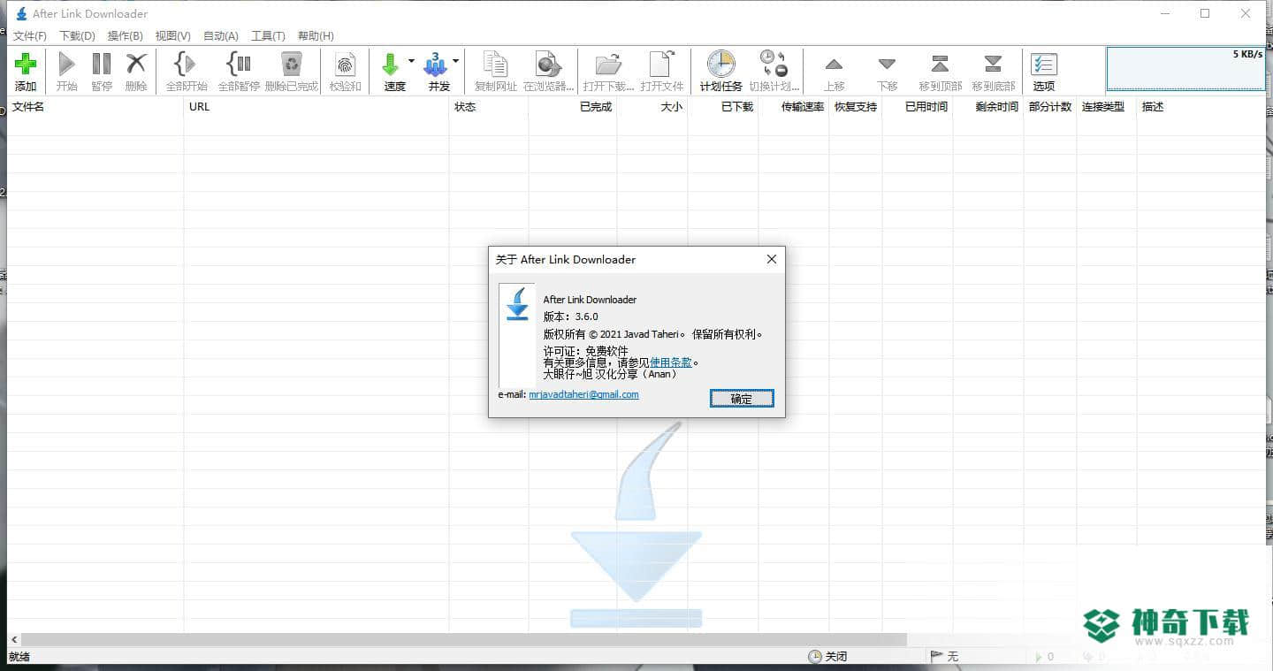1273x671 pixels.
Task: Click the 删除 scissors icon
Action: 136,64
